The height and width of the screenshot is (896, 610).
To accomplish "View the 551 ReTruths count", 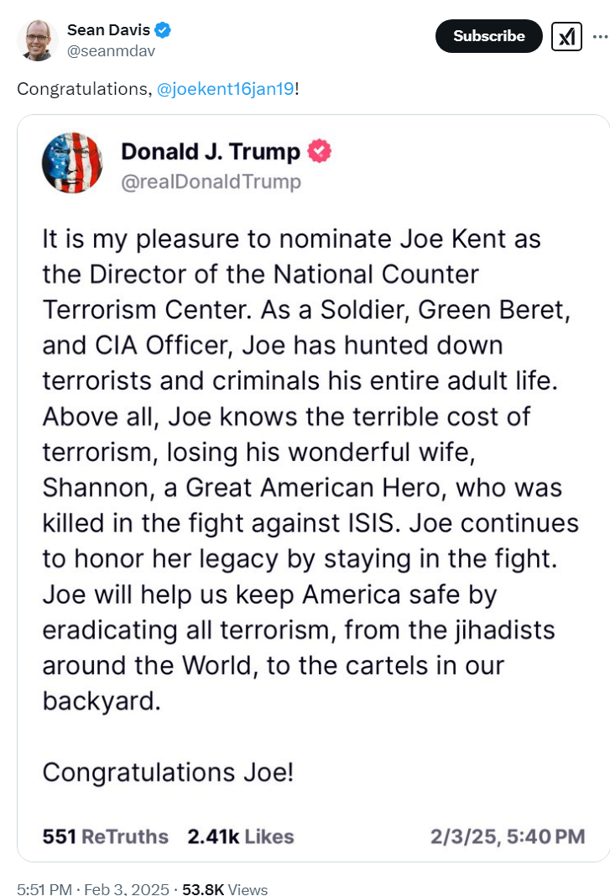I will 105,836.
